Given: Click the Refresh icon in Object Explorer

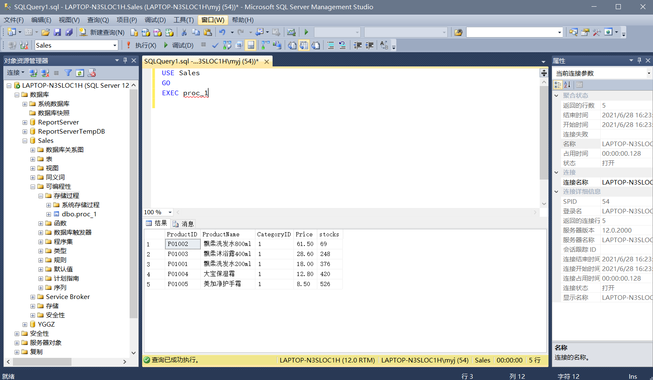Looking at the screenshot, I should coord(80,73).
